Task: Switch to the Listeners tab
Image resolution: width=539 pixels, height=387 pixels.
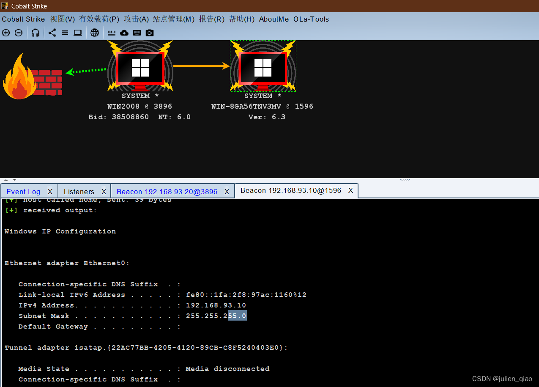Action: 79,192
